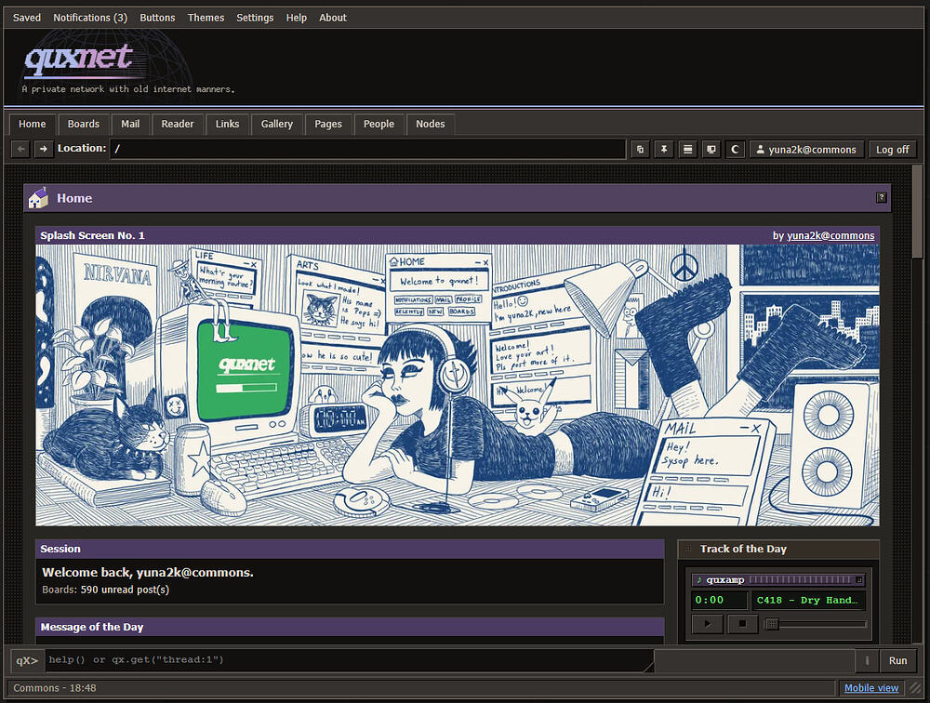Switch to the Pages tab
The height and width of the screenshot is (703, 930).
[x=328, y=124]
